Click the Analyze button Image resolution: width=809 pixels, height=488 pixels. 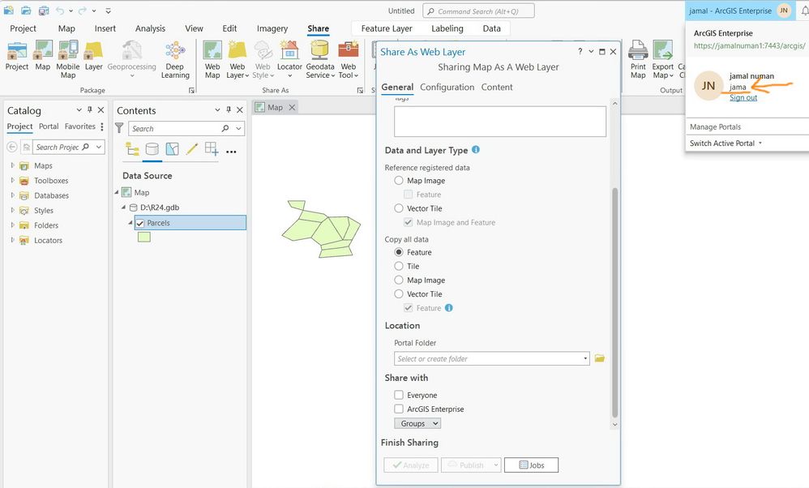[411, 464]
